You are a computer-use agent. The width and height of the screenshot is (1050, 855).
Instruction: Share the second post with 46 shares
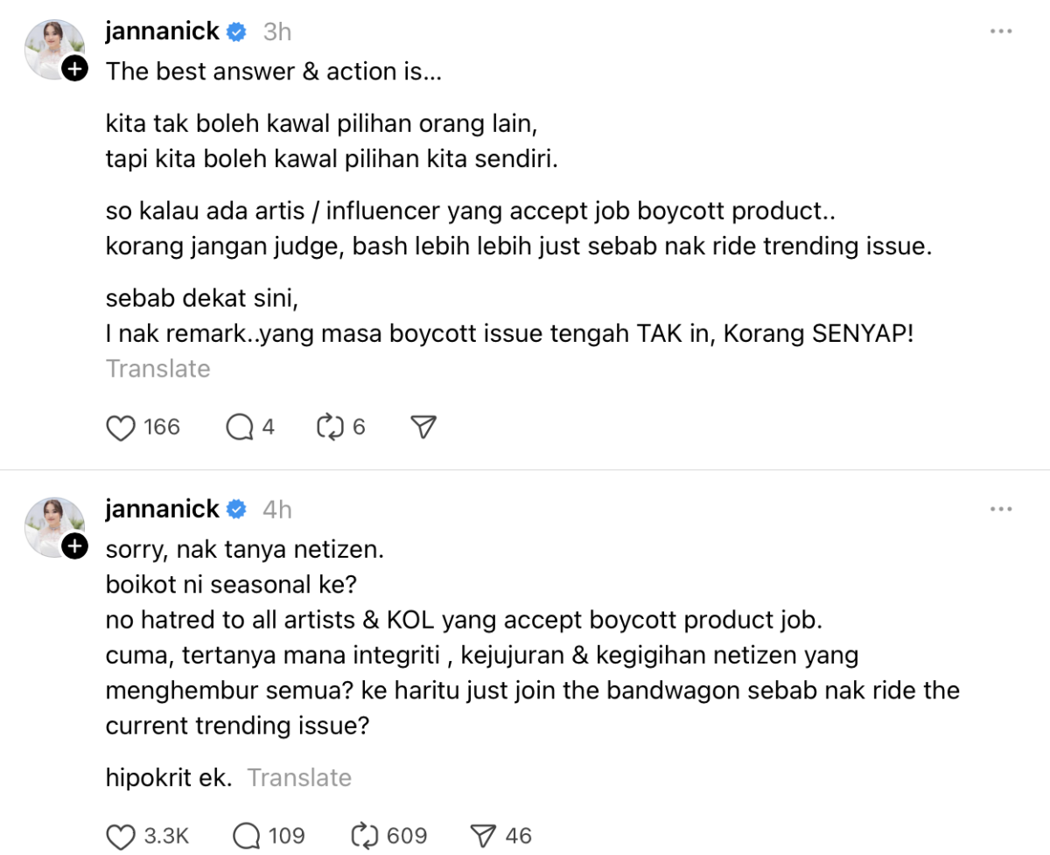[x=482, y=836]
